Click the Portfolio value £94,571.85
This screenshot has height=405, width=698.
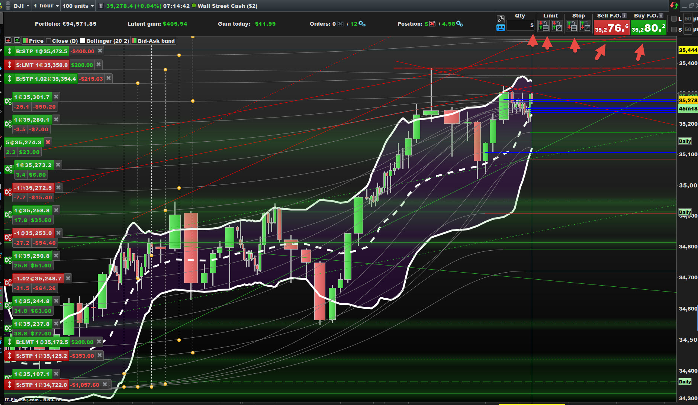(80, 24)
